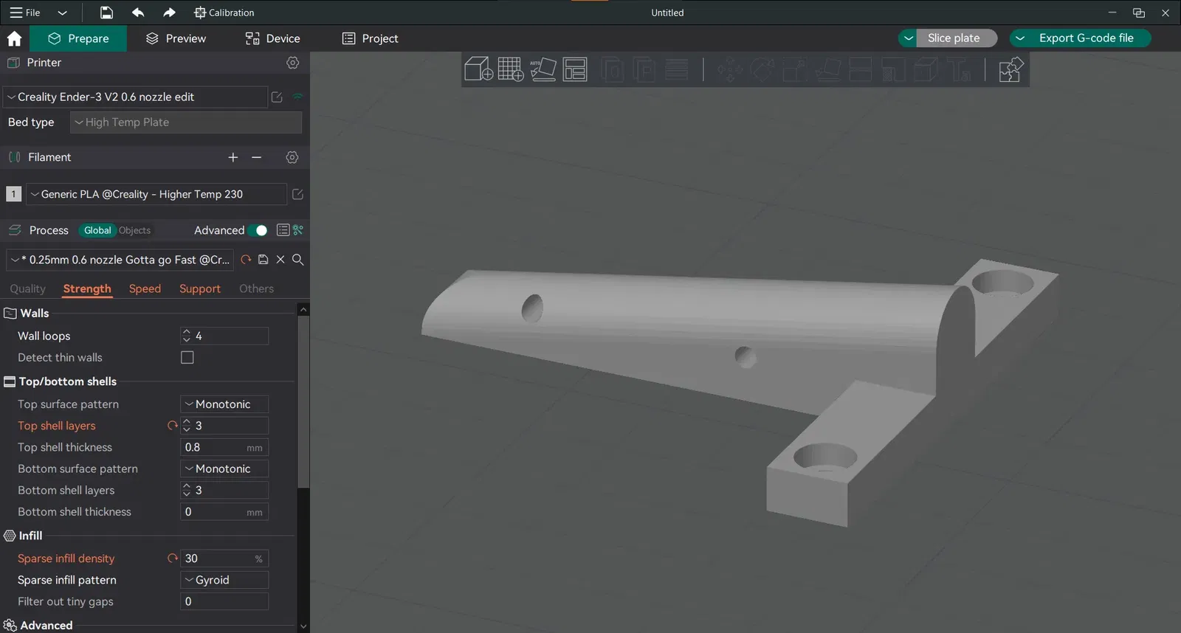Save the project with the floppy icon

point(106,13)
